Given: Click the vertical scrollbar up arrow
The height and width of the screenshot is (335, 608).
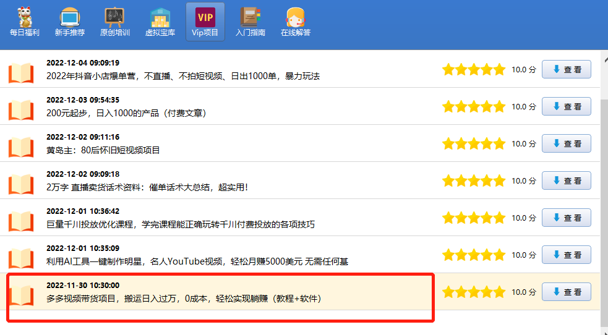Looking at the screenshot, I should [x=606, y=59].
